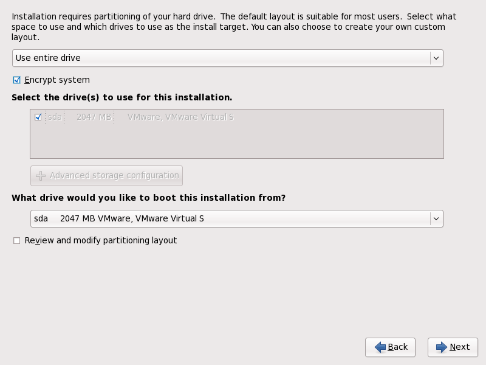486x365 pixels.
Task: Click the Review and modify partitioning layout label
Action: (x=101, y=241)
